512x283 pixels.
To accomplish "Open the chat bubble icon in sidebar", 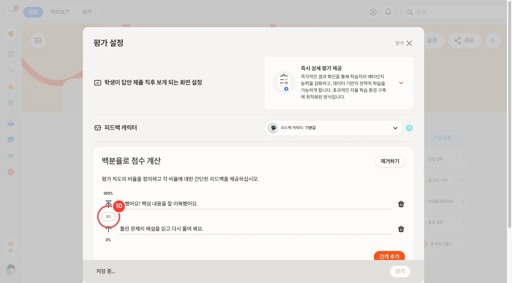I will click(x=11, y=140).
